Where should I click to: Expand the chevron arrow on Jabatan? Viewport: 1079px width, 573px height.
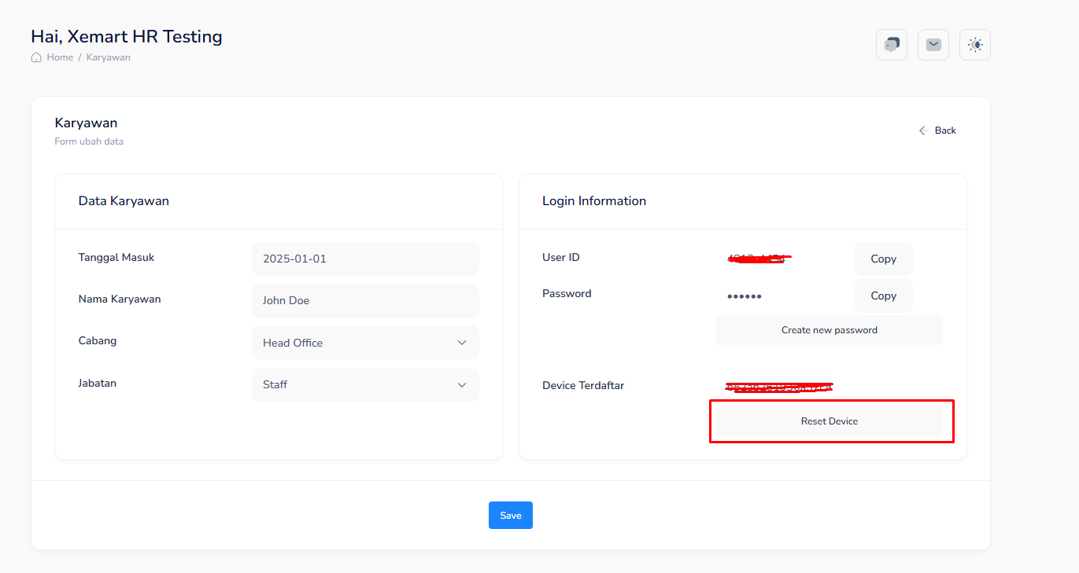click(462, 384)
